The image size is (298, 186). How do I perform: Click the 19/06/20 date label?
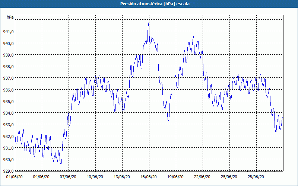pos(175,177)
